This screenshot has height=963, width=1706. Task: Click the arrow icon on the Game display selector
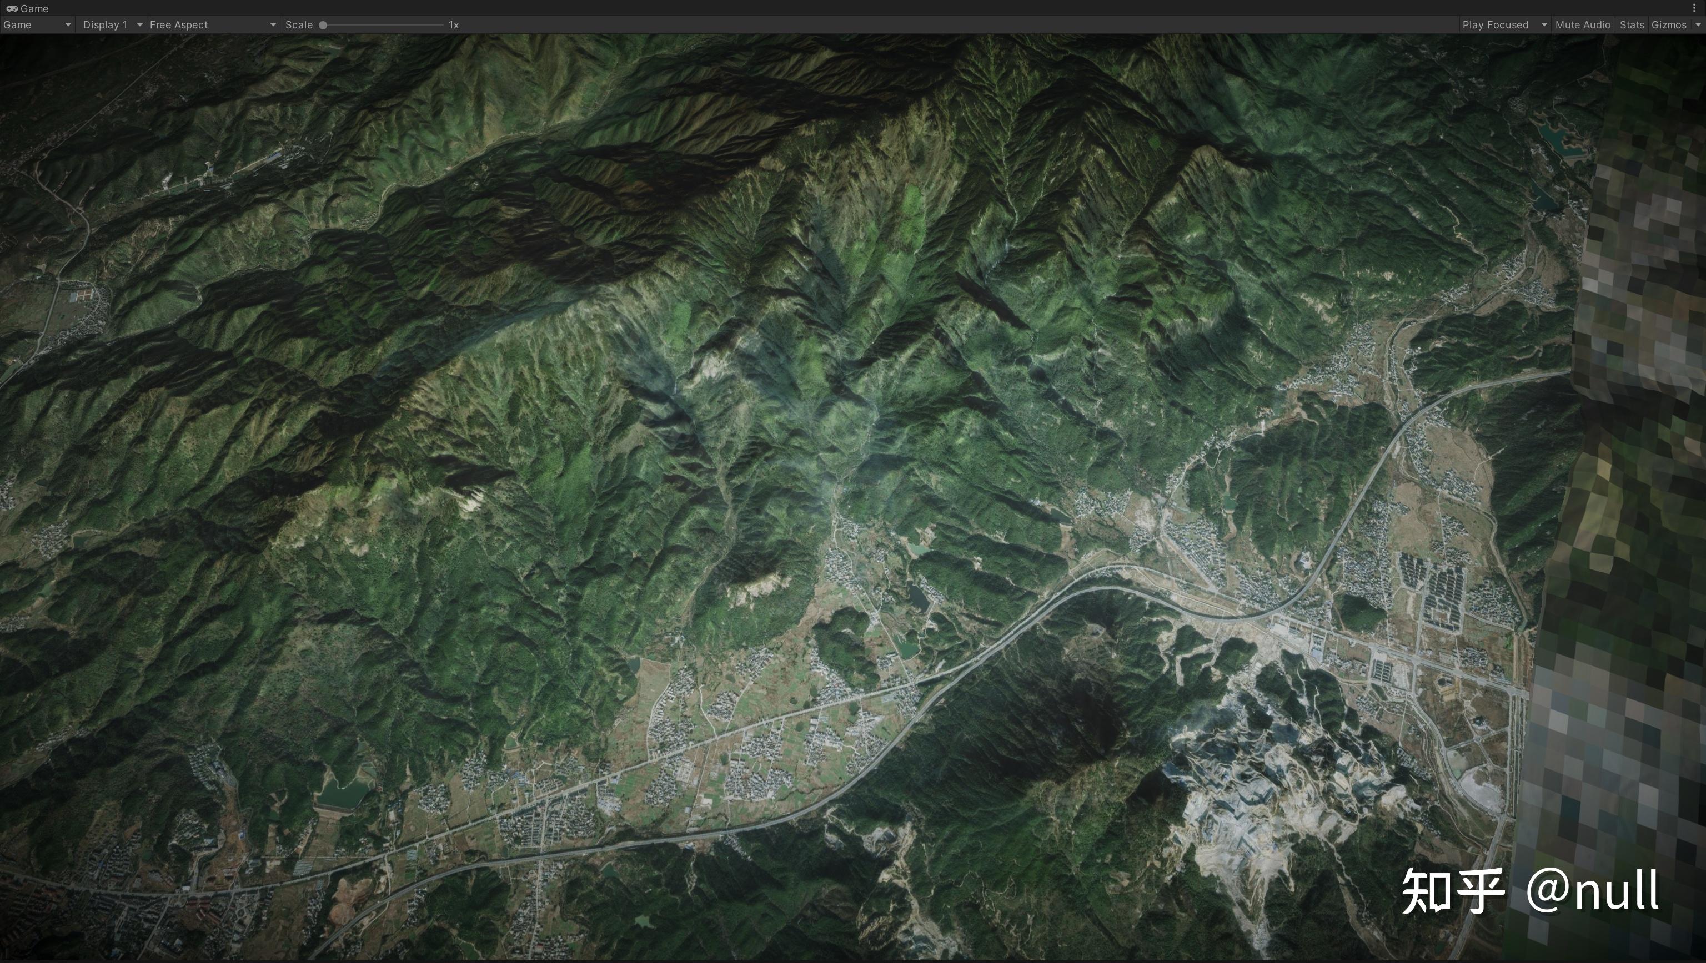(x=68, y=24)
